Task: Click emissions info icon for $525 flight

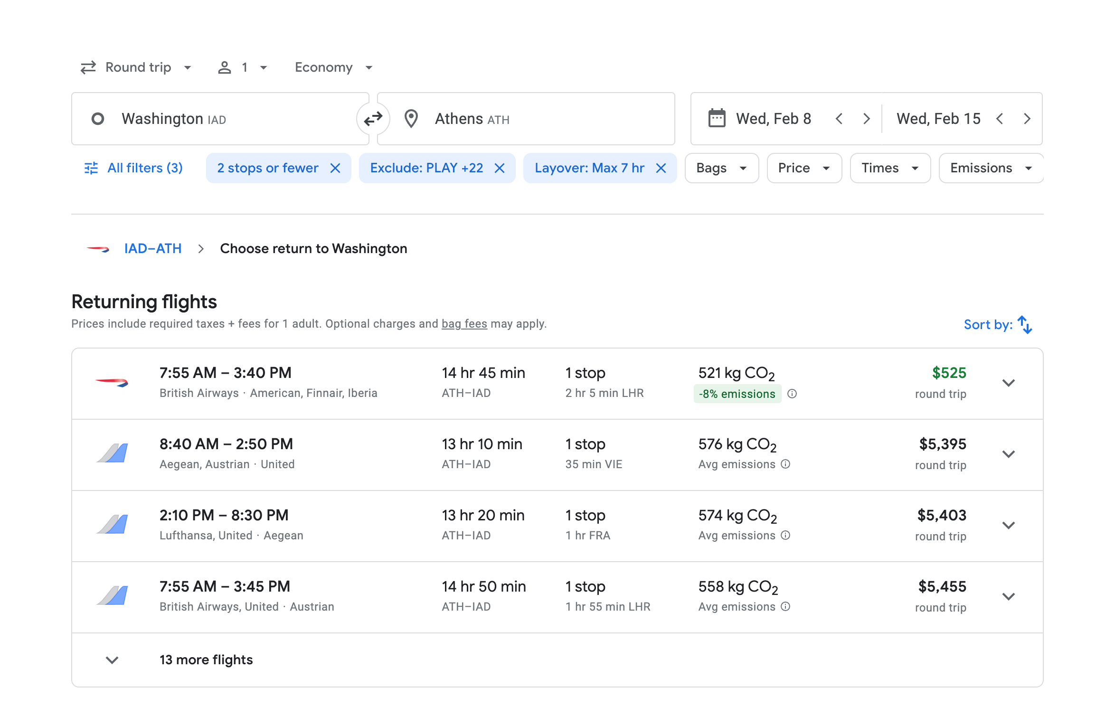Action: [792, 394]
